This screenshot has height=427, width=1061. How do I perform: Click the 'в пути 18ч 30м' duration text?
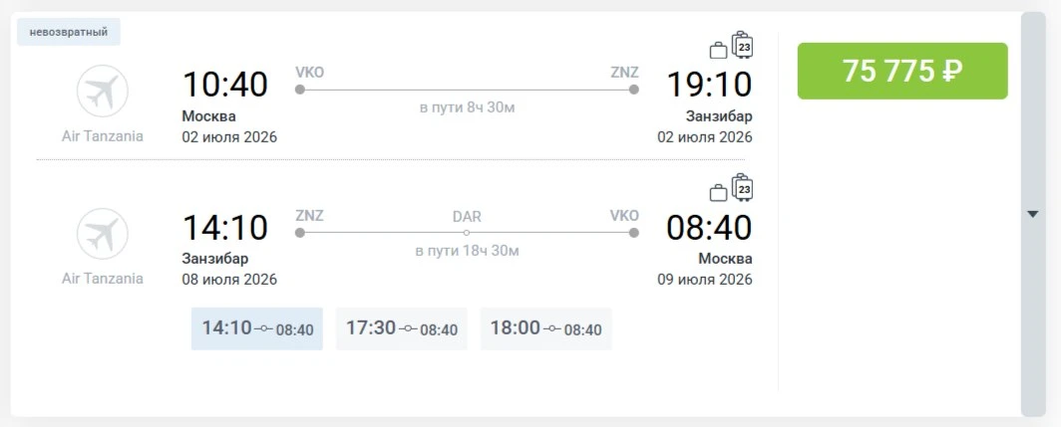coord(467,252)
